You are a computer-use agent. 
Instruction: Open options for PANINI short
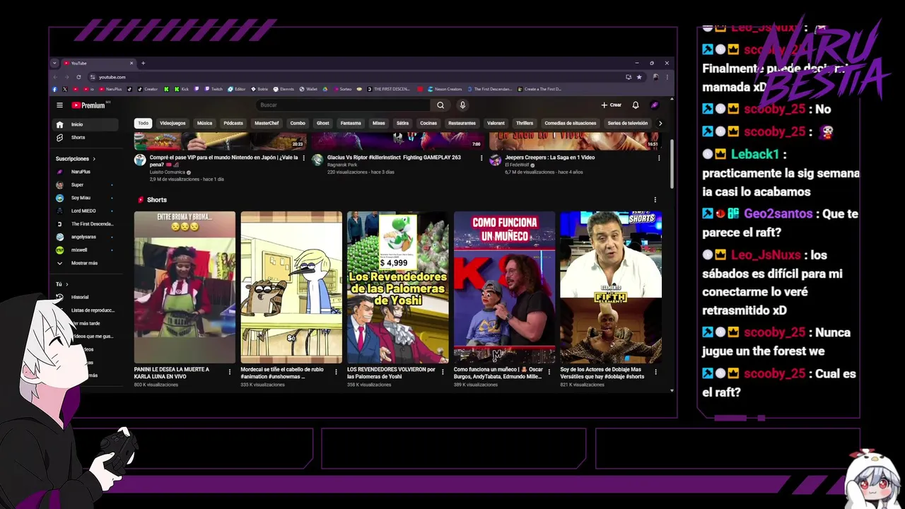point(230,372)
